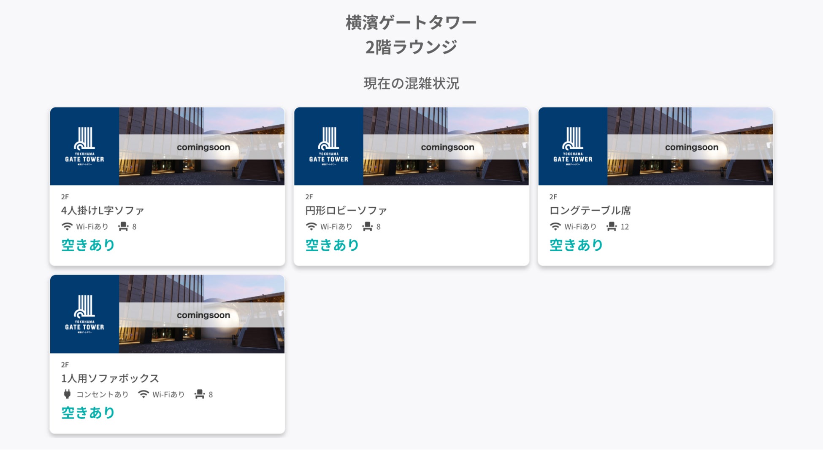Click Wi-Fi icon on 円形ロビーソファ card

click(311, 227)
